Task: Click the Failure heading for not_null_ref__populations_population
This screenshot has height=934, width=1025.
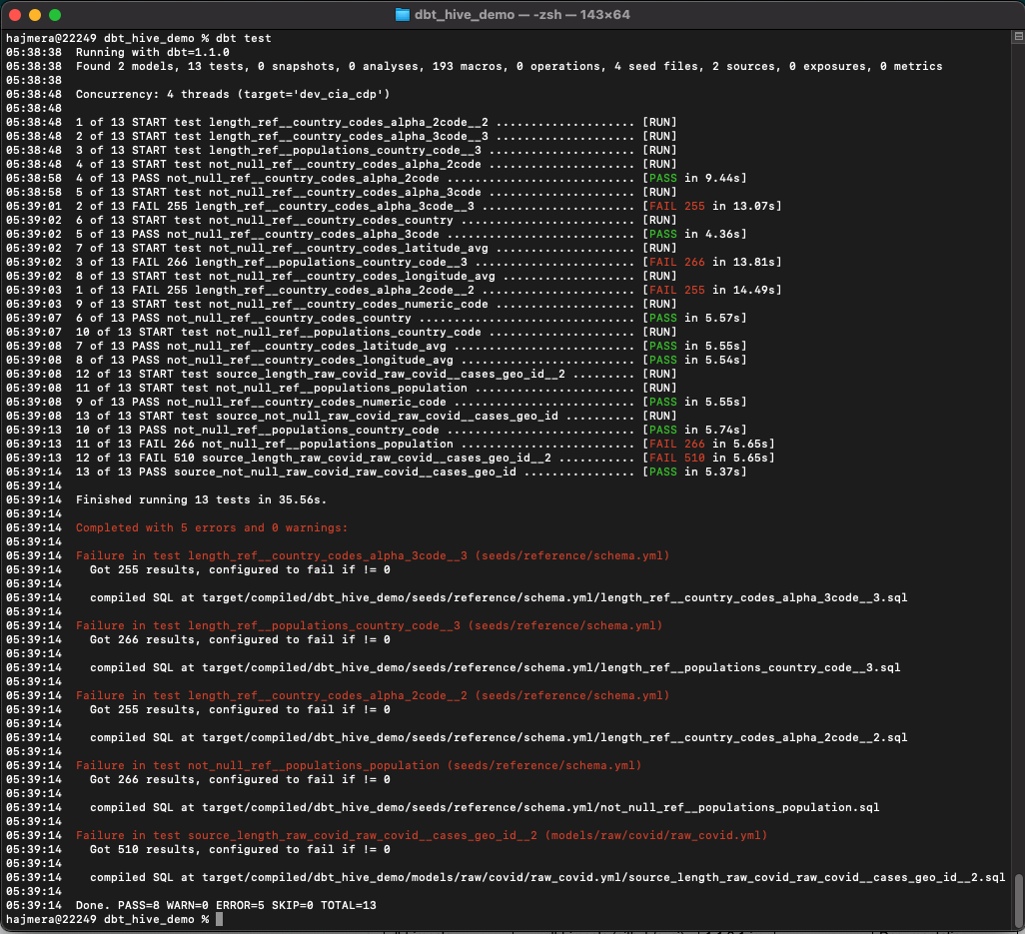Action: (x=300, y=765)
